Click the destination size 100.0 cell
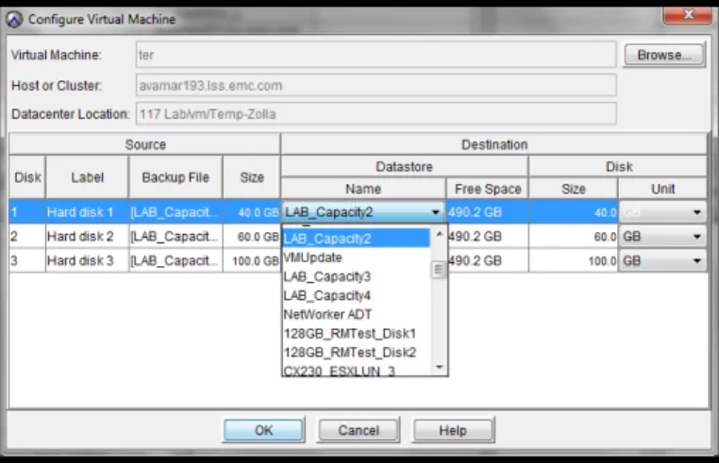 pos(573,261)
